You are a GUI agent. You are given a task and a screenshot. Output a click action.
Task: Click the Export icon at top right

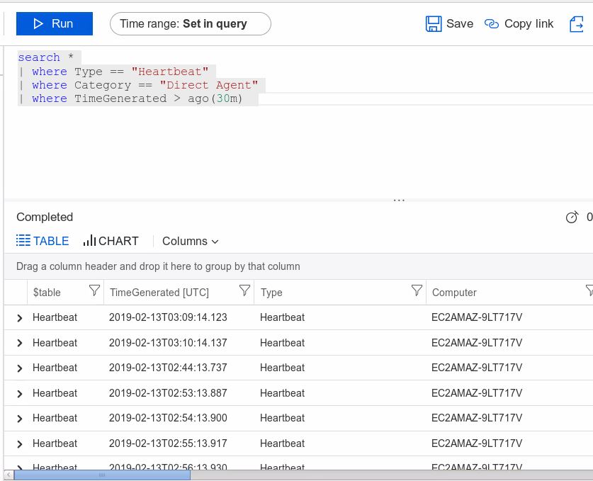577,24
